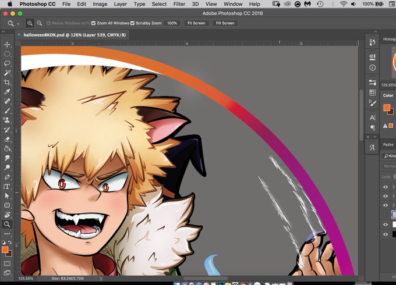
Task: Hide the layer with white thumbnail
Action: tap(386, 225)
